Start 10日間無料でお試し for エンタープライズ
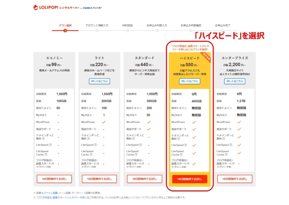 tap(235, 179)
